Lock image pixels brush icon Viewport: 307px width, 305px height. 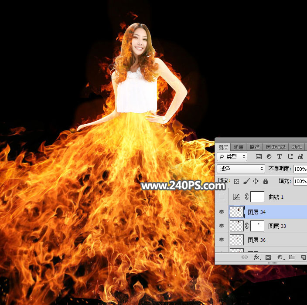(246, 181)
